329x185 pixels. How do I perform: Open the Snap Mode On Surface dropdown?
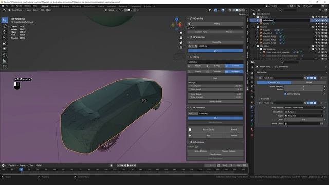click(304, 112)
